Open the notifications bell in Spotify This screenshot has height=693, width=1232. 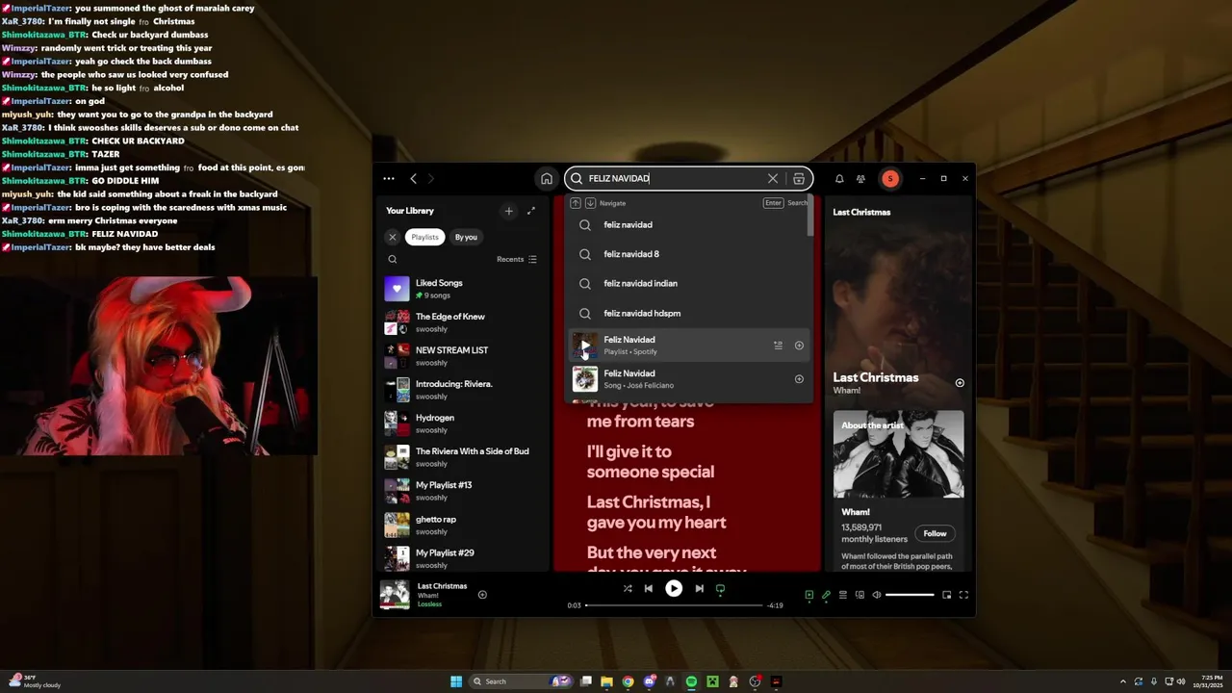pos(839,178)
